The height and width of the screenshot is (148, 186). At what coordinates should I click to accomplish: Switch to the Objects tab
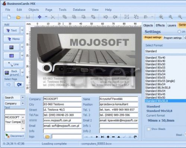[148, 25]
